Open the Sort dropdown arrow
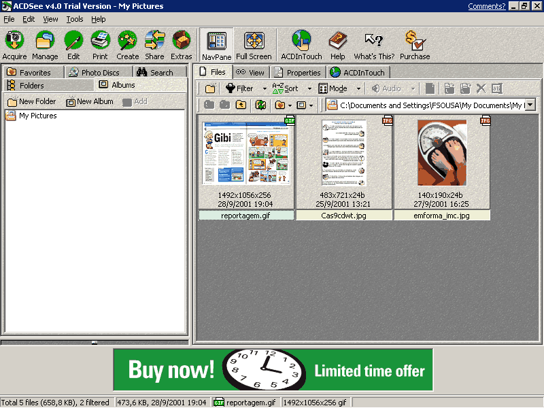Viewport: 544px width, 408px height. coord(309,88)
